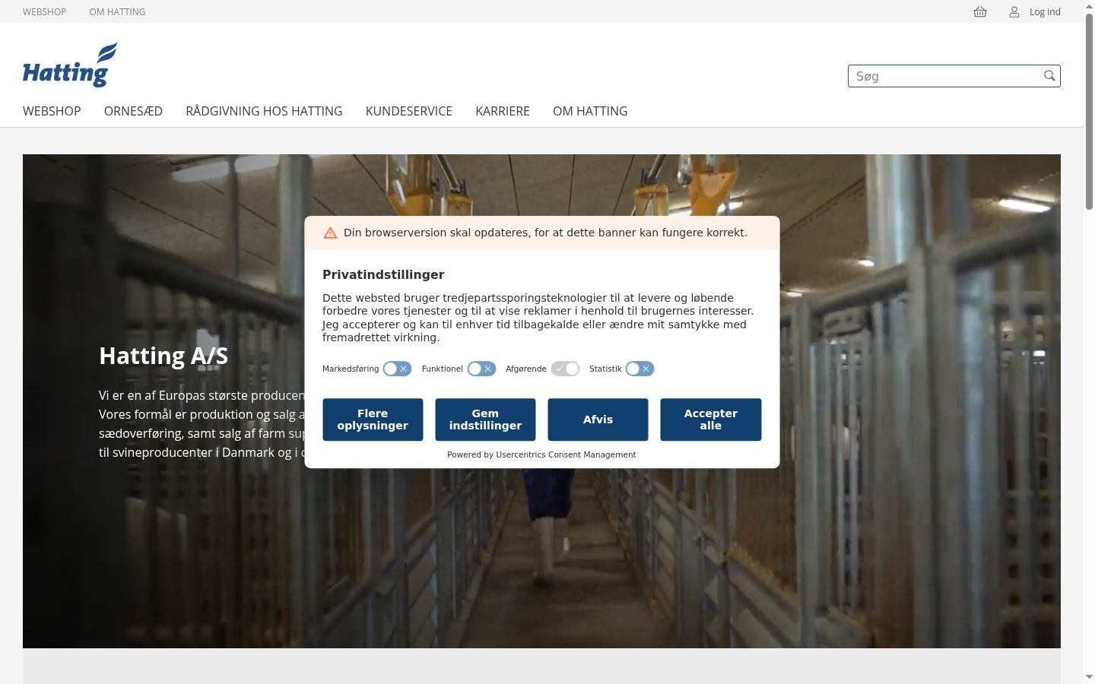Click the Afvis button
Image resolution: width=1095 pixels, height=684 pixels.
tap(598, 420)
